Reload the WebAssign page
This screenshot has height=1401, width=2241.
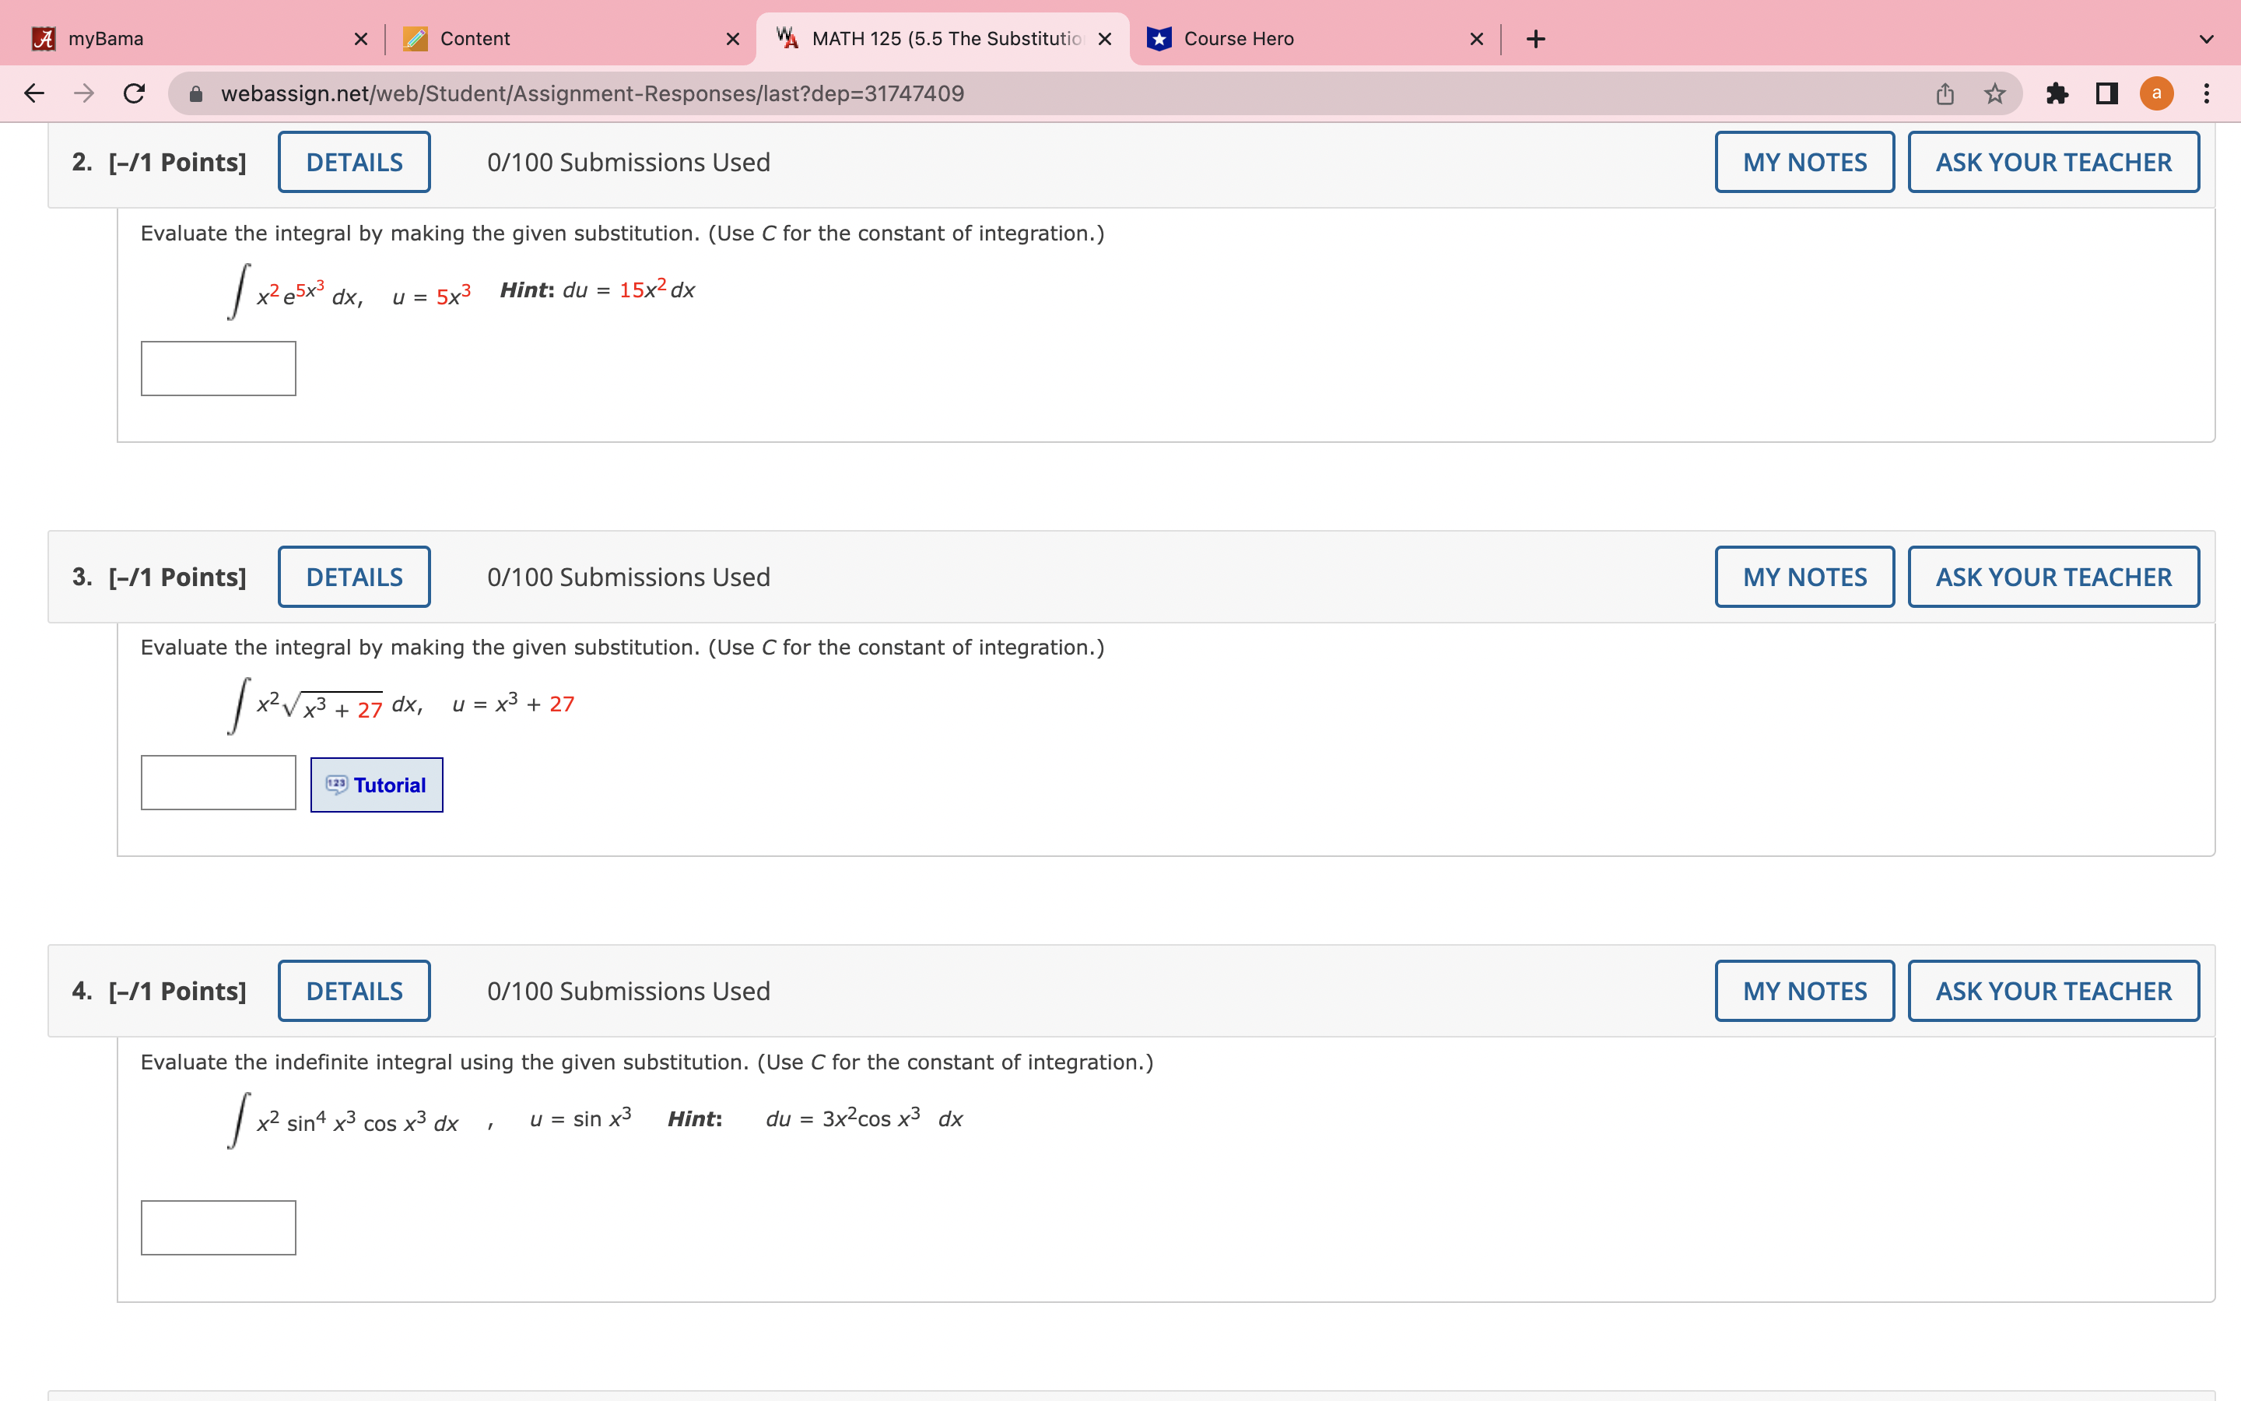pos(135,93)
